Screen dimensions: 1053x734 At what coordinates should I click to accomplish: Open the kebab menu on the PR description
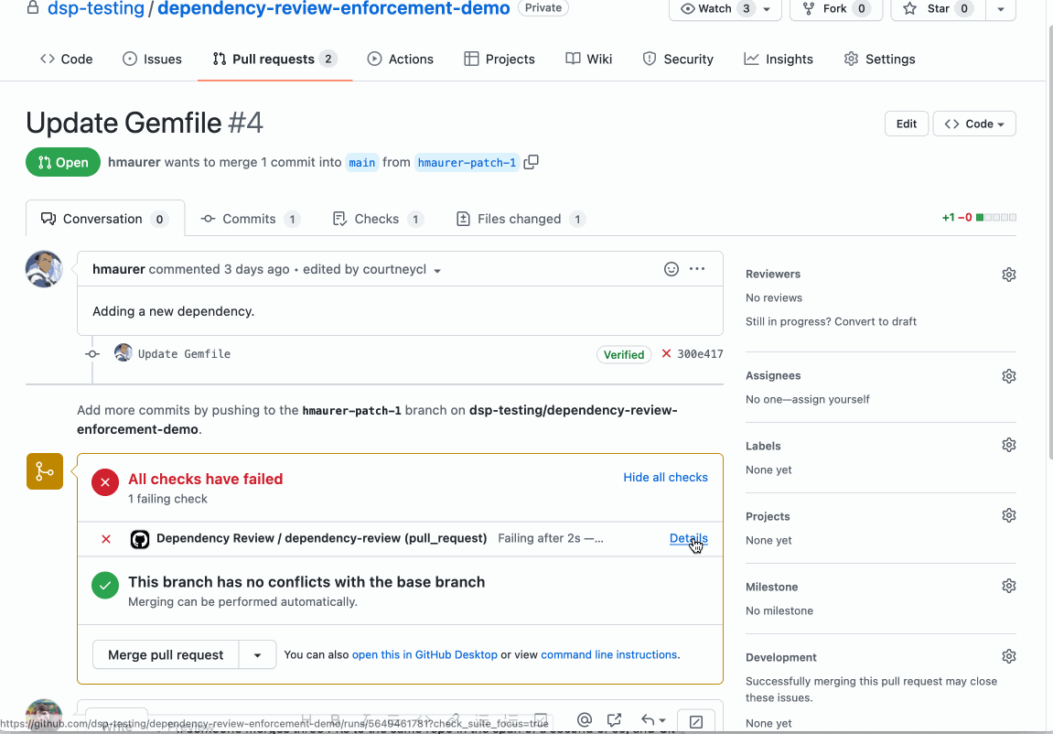click(697, 268)
